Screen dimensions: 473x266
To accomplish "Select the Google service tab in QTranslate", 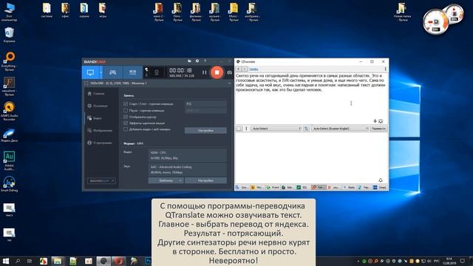I will [242, 187].
